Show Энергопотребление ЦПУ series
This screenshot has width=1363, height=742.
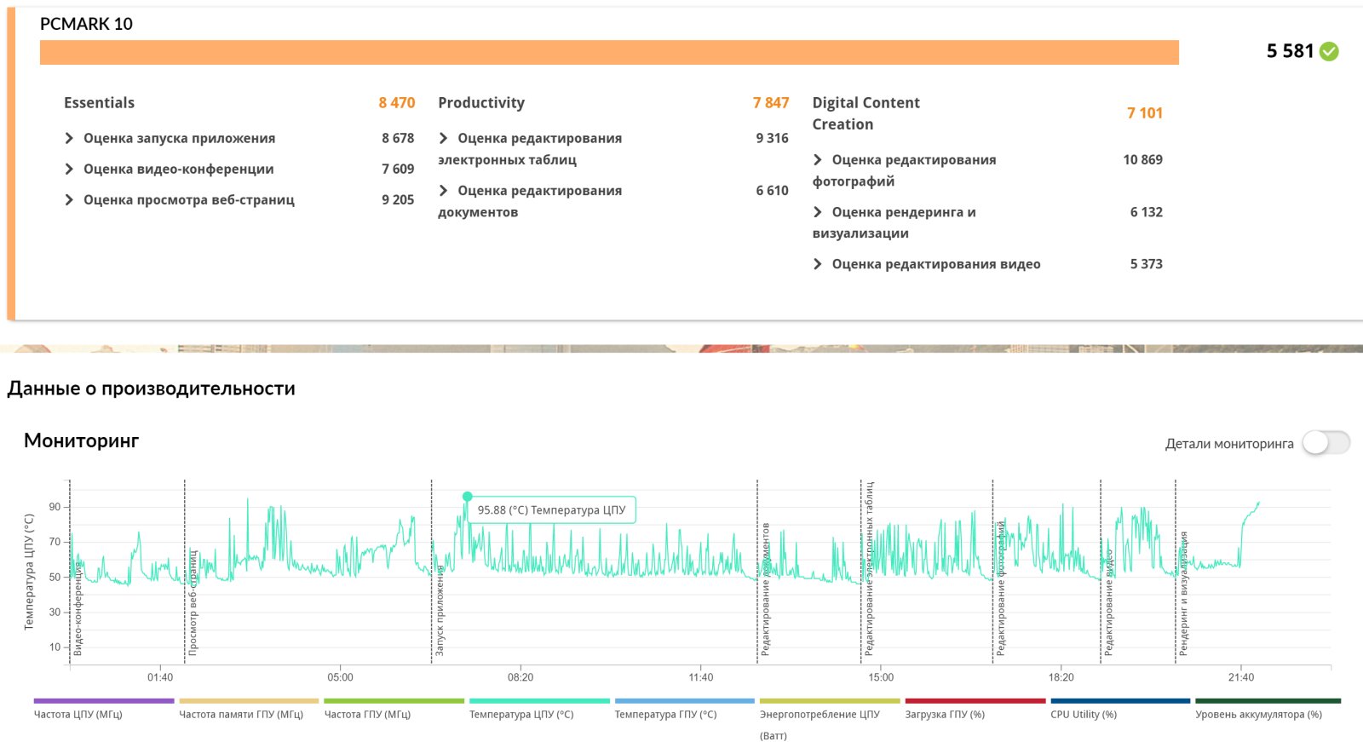pyautogui.click(x=820, y=714)
